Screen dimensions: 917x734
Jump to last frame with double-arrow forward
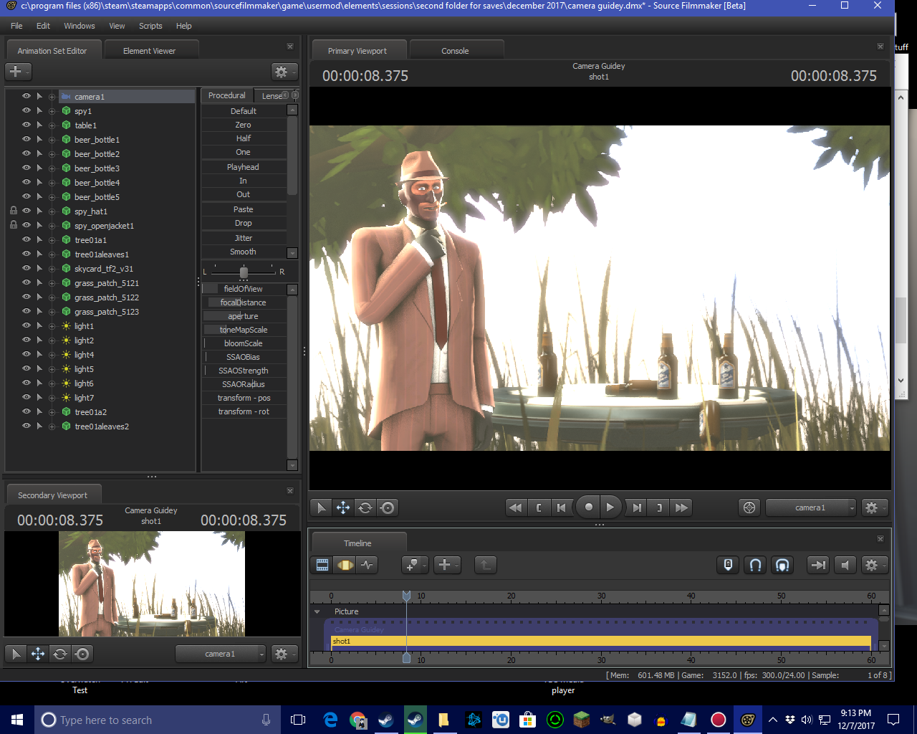681,507
